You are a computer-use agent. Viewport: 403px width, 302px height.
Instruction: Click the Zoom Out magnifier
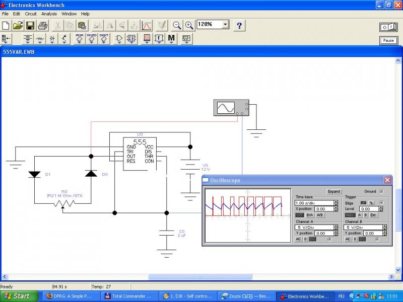pyautogui.click(x=177, y=26)
